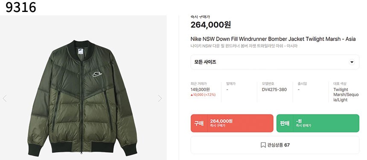Click the bookmark icon beside 관심상품
This screenshot has width=367, height=160.
[x=263, y=145]
